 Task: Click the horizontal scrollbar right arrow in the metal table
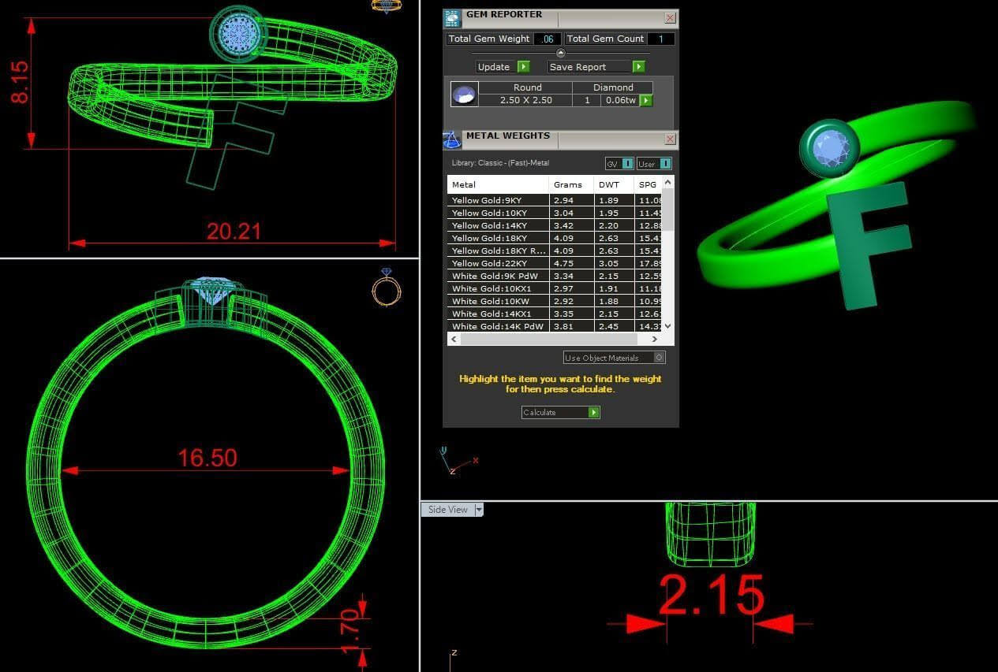654,339
